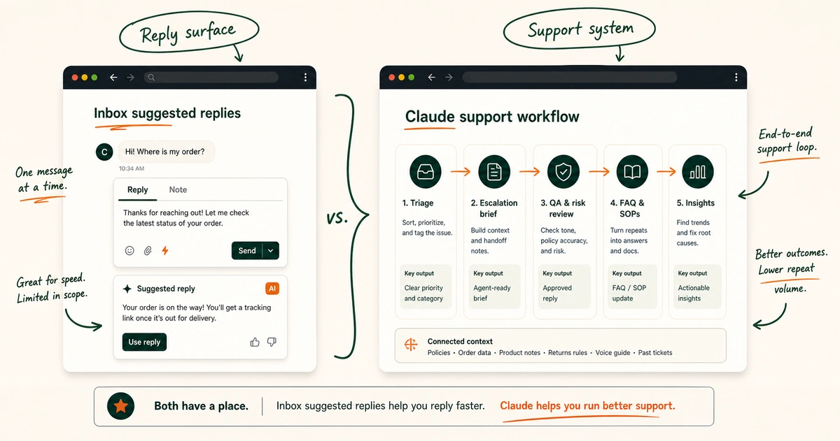This screenshot has width=840, height=441.
Task: Click the back arrow in Claude workflow window
Action: (432, 78)
